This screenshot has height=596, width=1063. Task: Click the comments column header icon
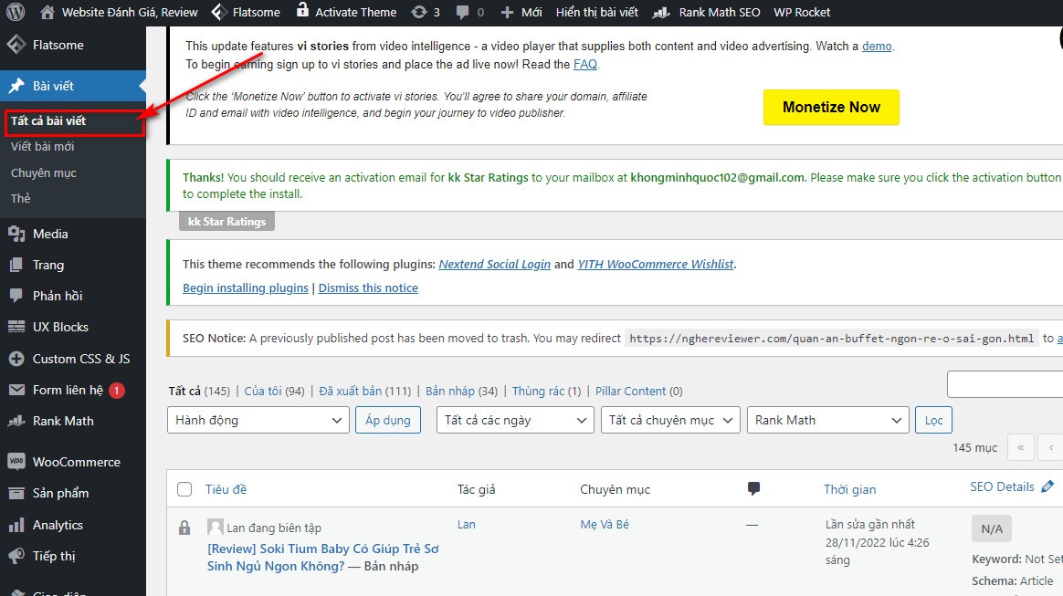(753, 489)
